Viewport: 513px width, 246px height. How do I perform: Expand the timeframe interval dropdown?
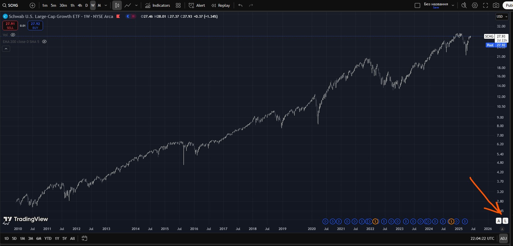[x=106, y=5]
